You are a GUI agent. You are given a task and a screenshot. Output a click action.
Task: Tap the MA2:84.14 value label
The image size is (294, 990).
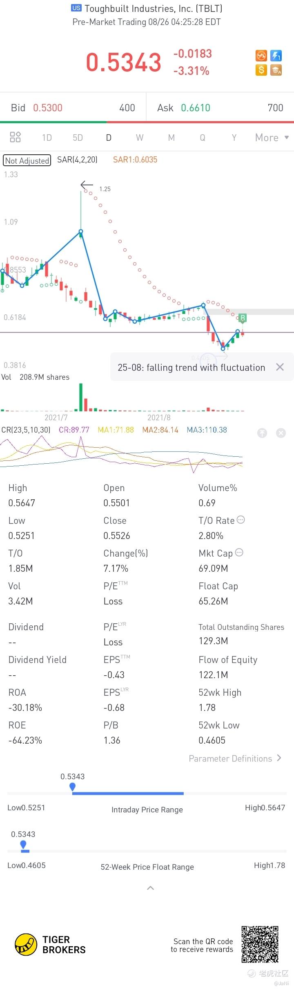(x=160, y=430)
